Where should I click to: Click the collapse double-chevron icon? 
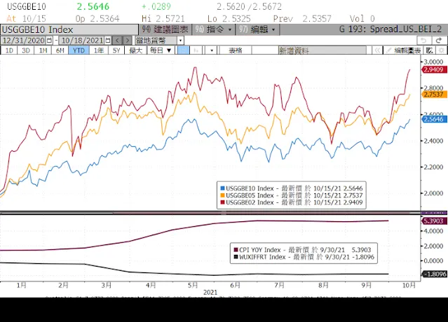[378, 50]
